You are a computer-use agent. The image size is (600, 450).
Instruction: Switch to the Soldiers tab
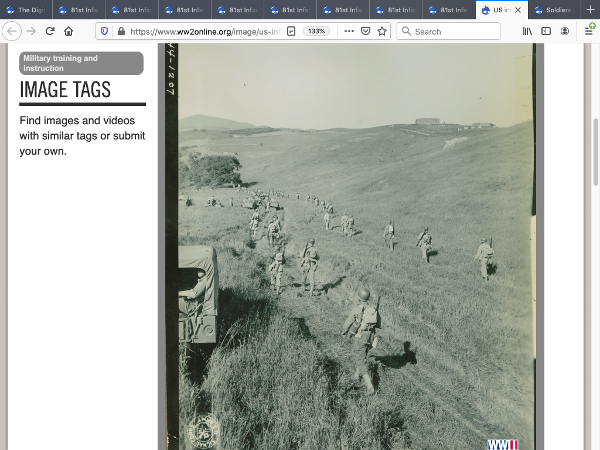click(554, 10)
